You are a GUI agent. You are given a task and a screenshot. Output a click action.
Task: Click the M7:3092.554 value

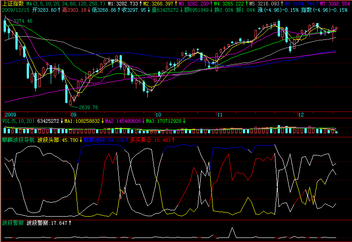(x=335, y=4)
